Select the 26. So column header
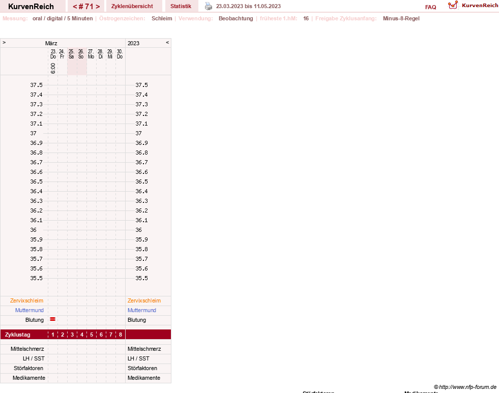 (x=81, y=54)
